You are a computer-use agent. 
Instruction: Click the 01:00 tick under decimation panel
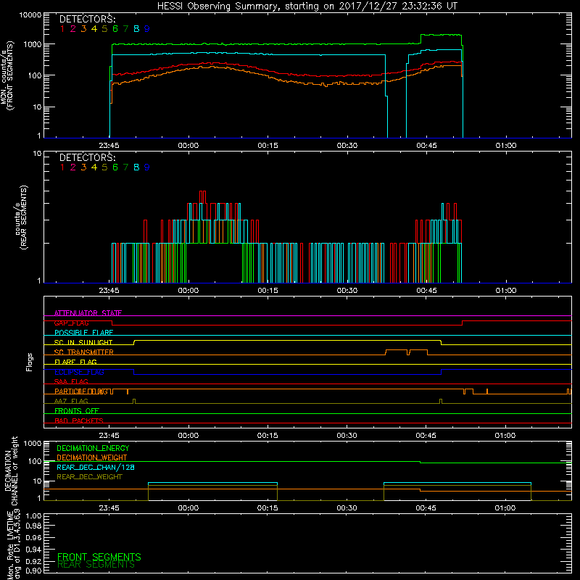(x=505, y=508)
